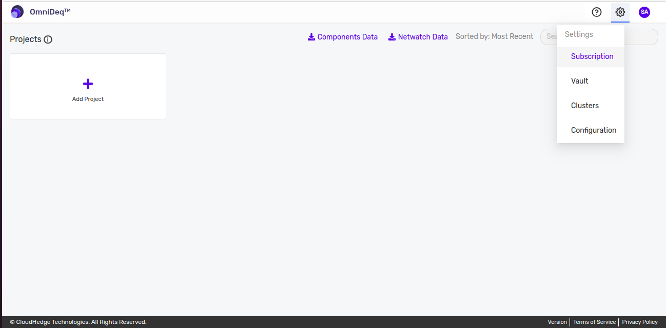The height and width of the screenshot is (328, 666).
Task: Click the purple plus Add Project icon
Action: [x=88, y=84]
